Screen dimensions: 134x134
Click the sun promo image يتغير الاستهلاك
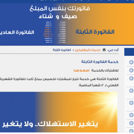coord(58,112)
